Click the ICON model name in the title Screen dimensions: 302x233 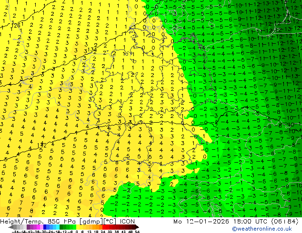coord(127,222)
